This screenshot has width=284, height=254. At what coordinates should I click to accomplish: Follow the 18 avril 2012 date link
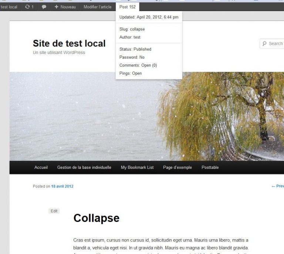pos(62,186)
